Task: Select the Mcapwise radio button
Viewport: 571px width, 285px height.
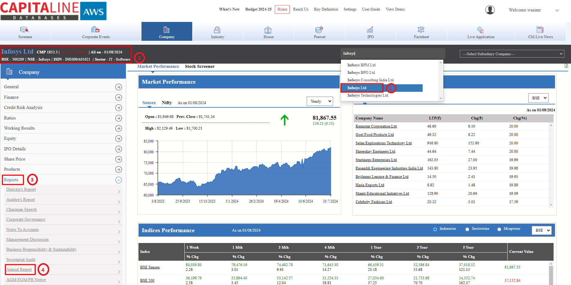Action: (499, 229)
